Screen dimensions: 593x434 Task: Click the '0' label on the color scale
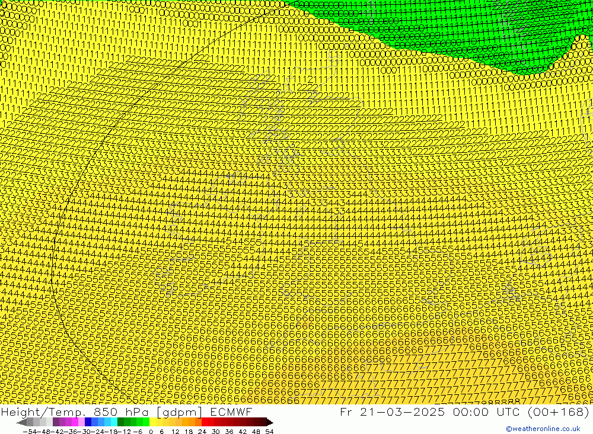tap(151, 432)
